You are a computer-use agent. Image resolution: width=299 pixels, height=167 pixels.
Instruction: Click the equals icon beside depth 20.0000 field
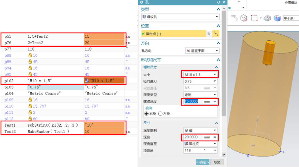tap(215, 137)
